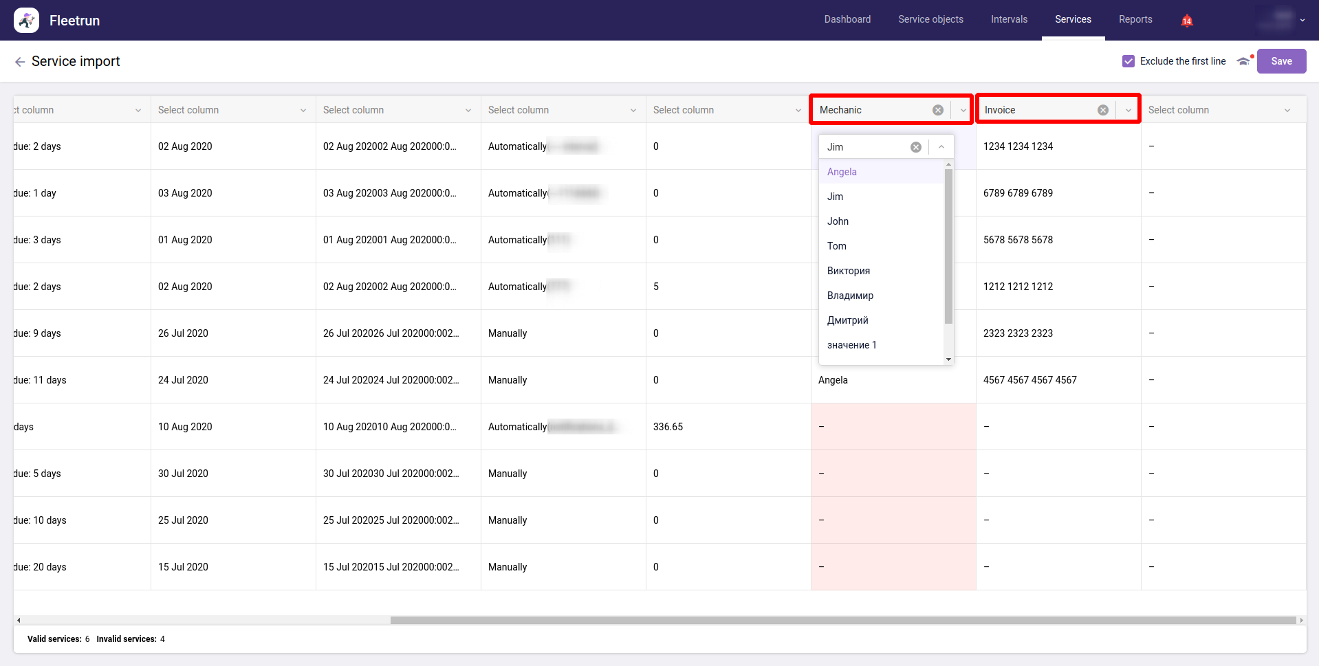Viewport: 1319px width, 666px height.
Task: Click the graduation cap training icon
Action: 1243,61
